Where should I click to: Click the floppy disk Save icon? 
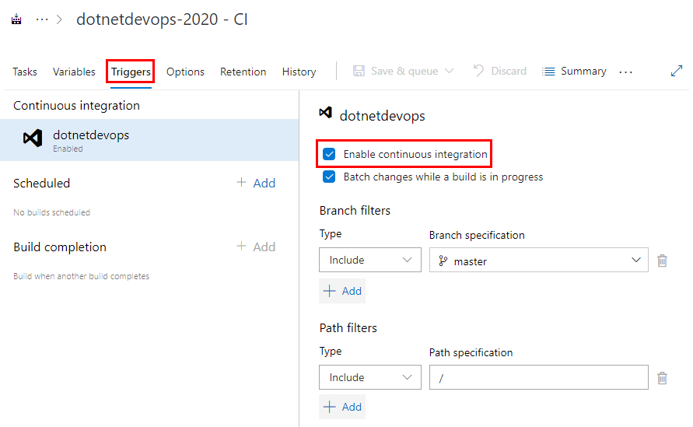click(x=359, y=71)
